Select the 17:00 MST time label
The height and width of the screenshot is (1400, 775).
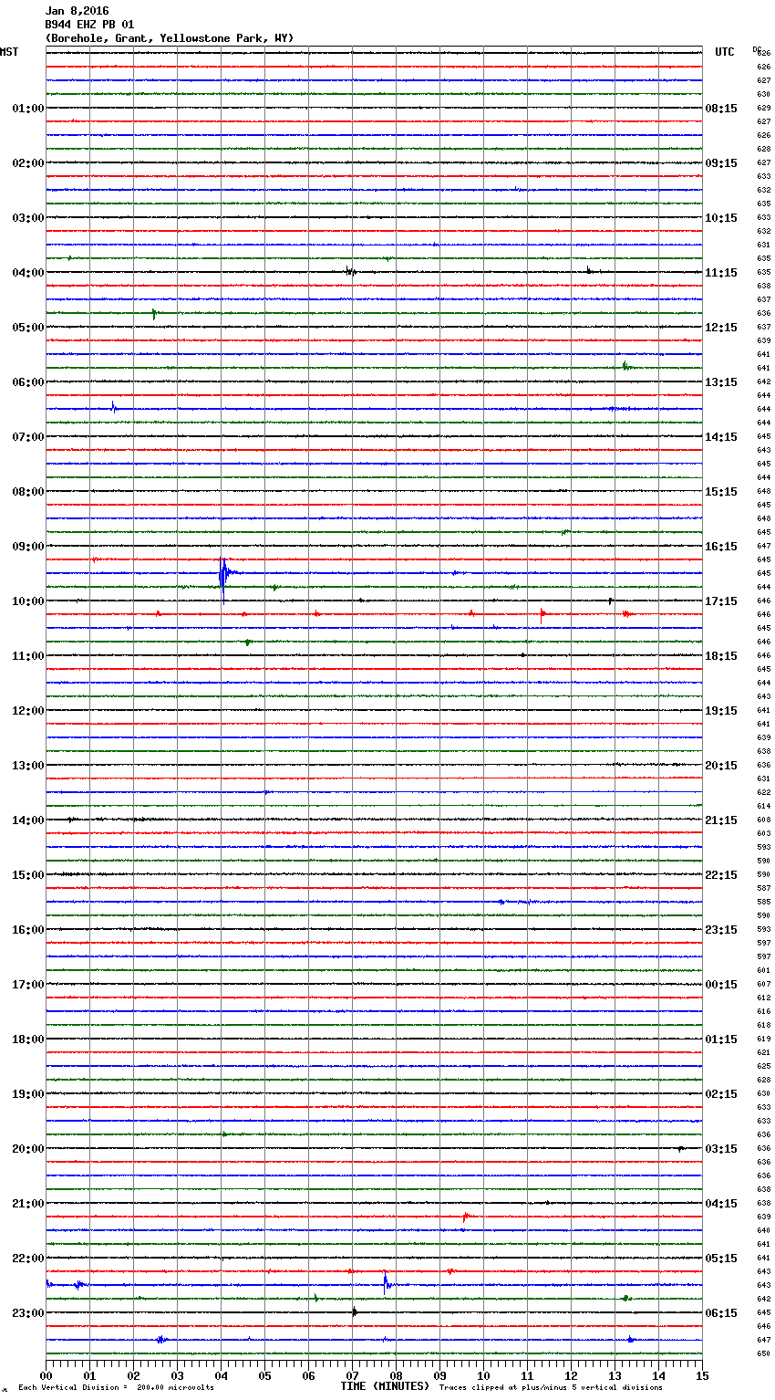tap(28, 985)
